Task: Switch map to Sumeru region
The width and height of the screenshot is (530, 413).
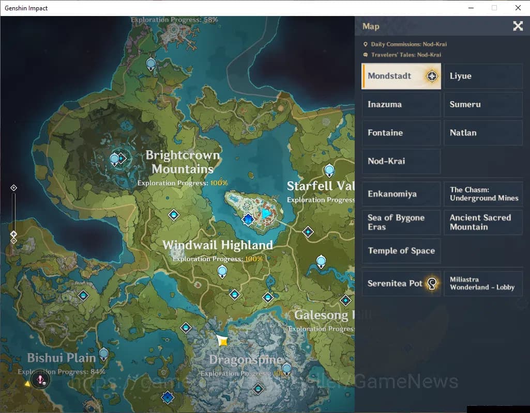Action: (483, 105)
